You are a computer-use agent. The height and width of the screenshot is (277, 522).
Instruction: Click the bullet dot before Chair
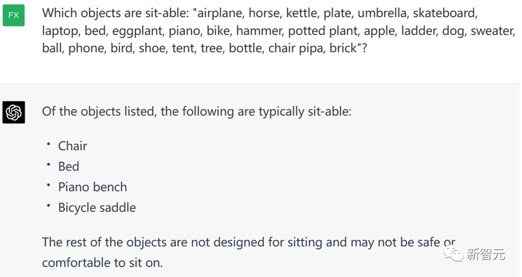[x=49, y=145]
